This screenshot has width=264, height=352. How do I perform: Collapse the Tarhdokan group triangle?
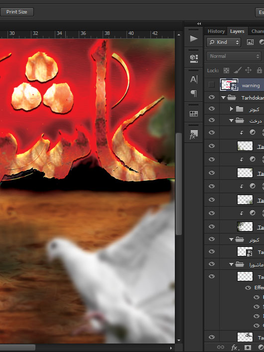pyautogui.click(x=223, y=98)
